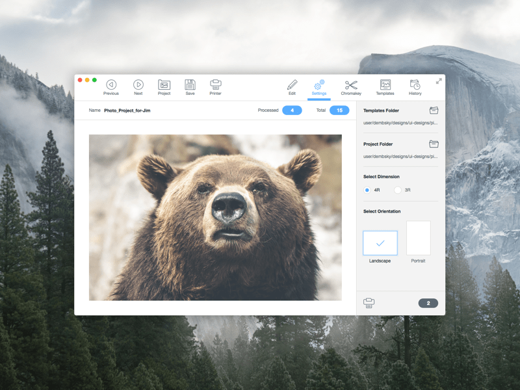Open the Edit pencil tool

(292, 85)
